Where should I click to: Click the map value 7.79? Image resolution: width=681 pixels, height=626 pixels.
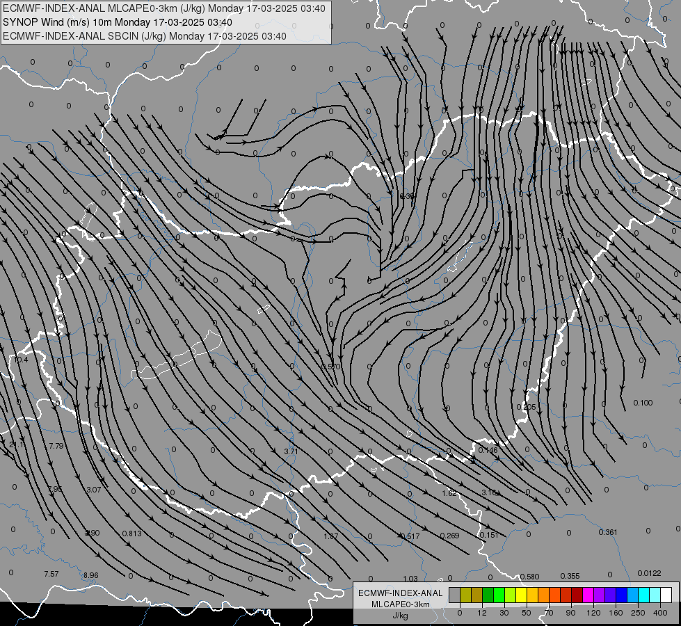pyautogui.click(x=56, y=446)
